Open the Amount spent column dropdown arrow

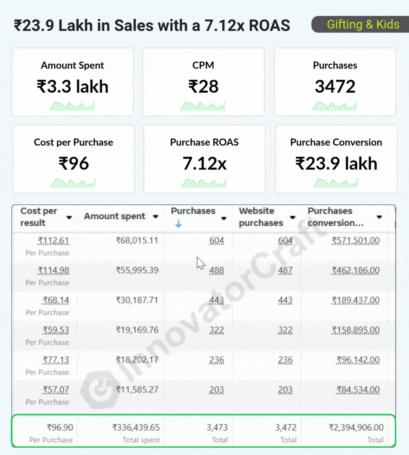pos(155,217)
